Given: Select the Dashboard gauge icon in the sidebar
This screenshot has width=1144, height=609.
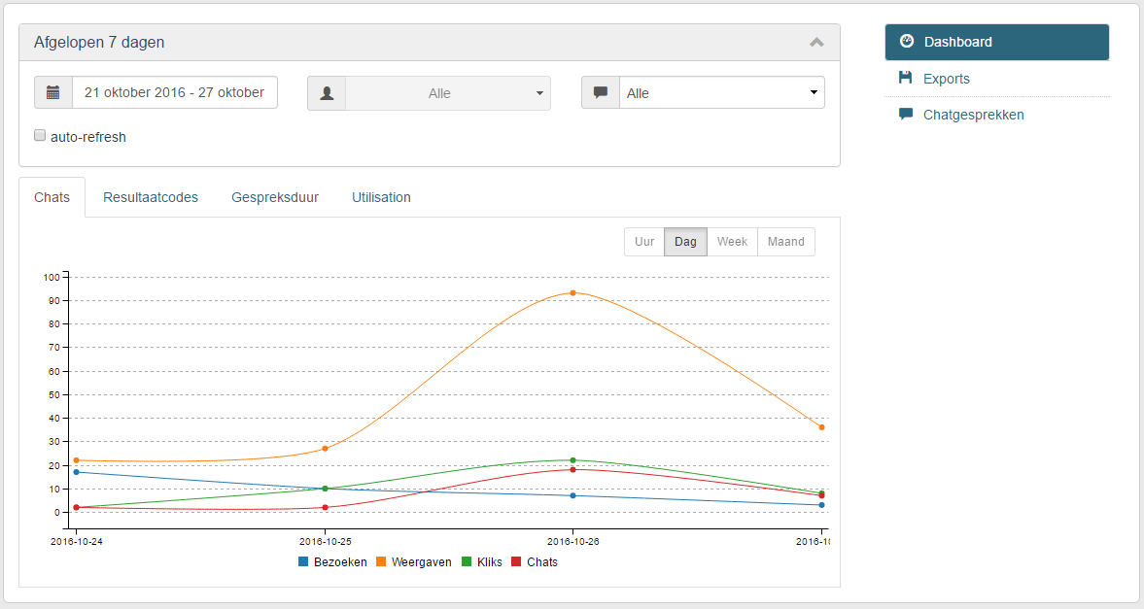Looking at the screenshot, I should click(x=907, y=41).
